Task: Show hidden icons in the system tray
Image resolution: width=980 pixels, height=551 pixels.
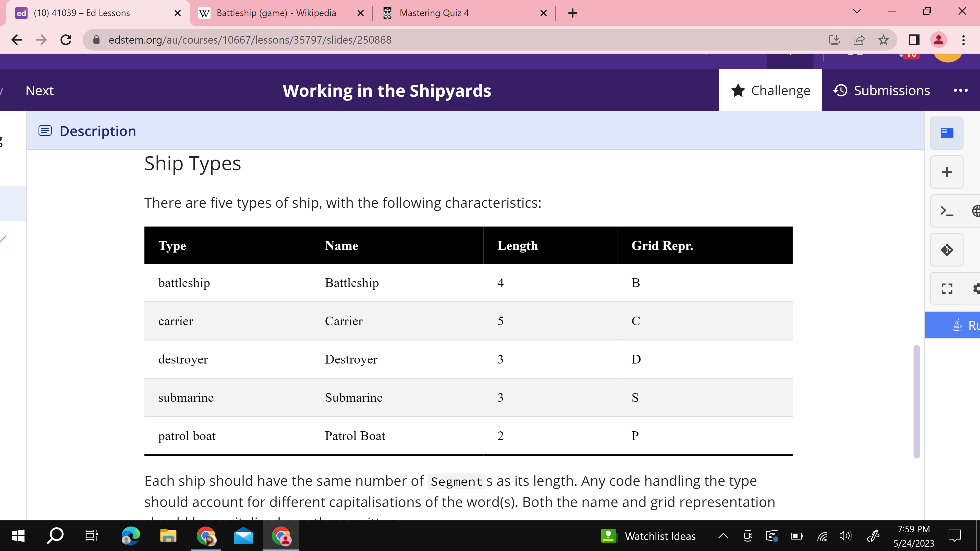Action: [x=722, y=536]
